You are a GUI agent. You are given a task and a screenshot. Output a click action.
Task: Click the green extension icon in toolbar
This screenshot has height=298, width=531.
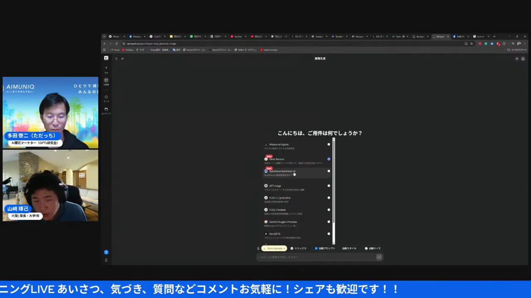pos(486,43)
